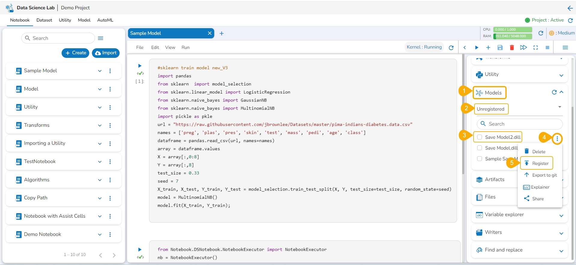Click the notebook Search input field
The height and width of the screenshot is (265, 576).
tap(58, 38)
